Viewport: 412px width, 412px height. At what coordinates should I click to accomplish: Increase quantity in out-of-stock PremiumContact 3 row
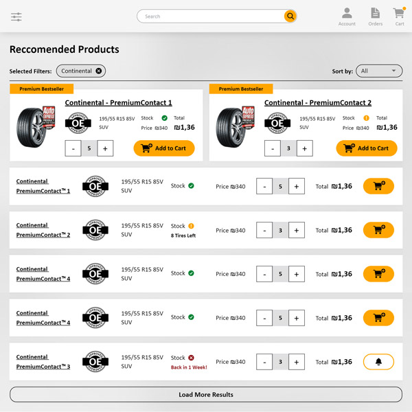[x=297, y=362]
